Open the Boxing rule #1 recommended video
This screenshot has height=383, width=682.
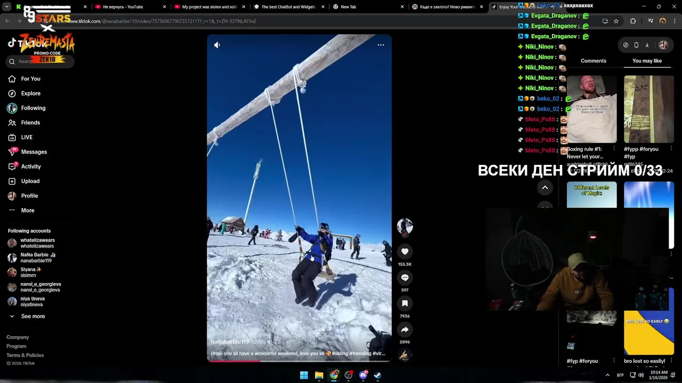(x=591, y=109)
